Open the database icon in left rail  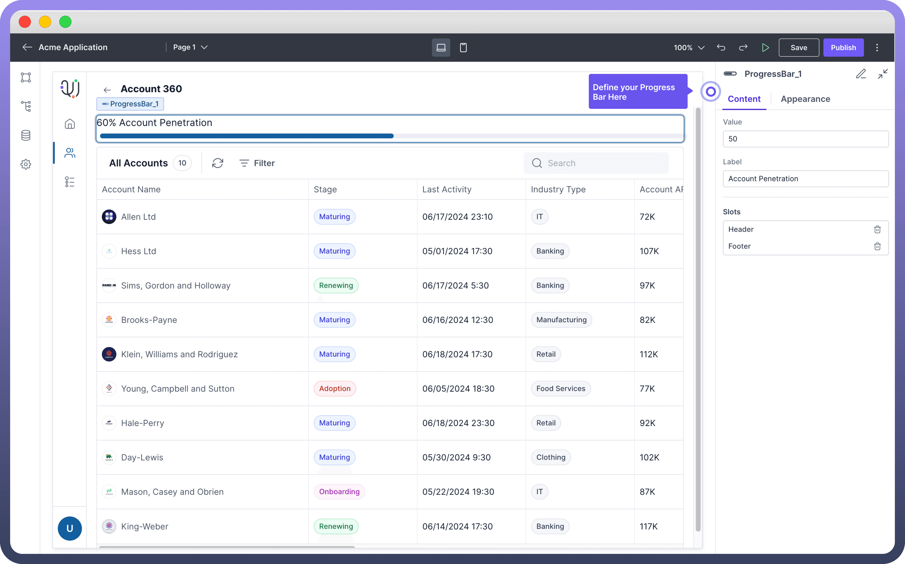pyautogui.click(x=26, y=135)
